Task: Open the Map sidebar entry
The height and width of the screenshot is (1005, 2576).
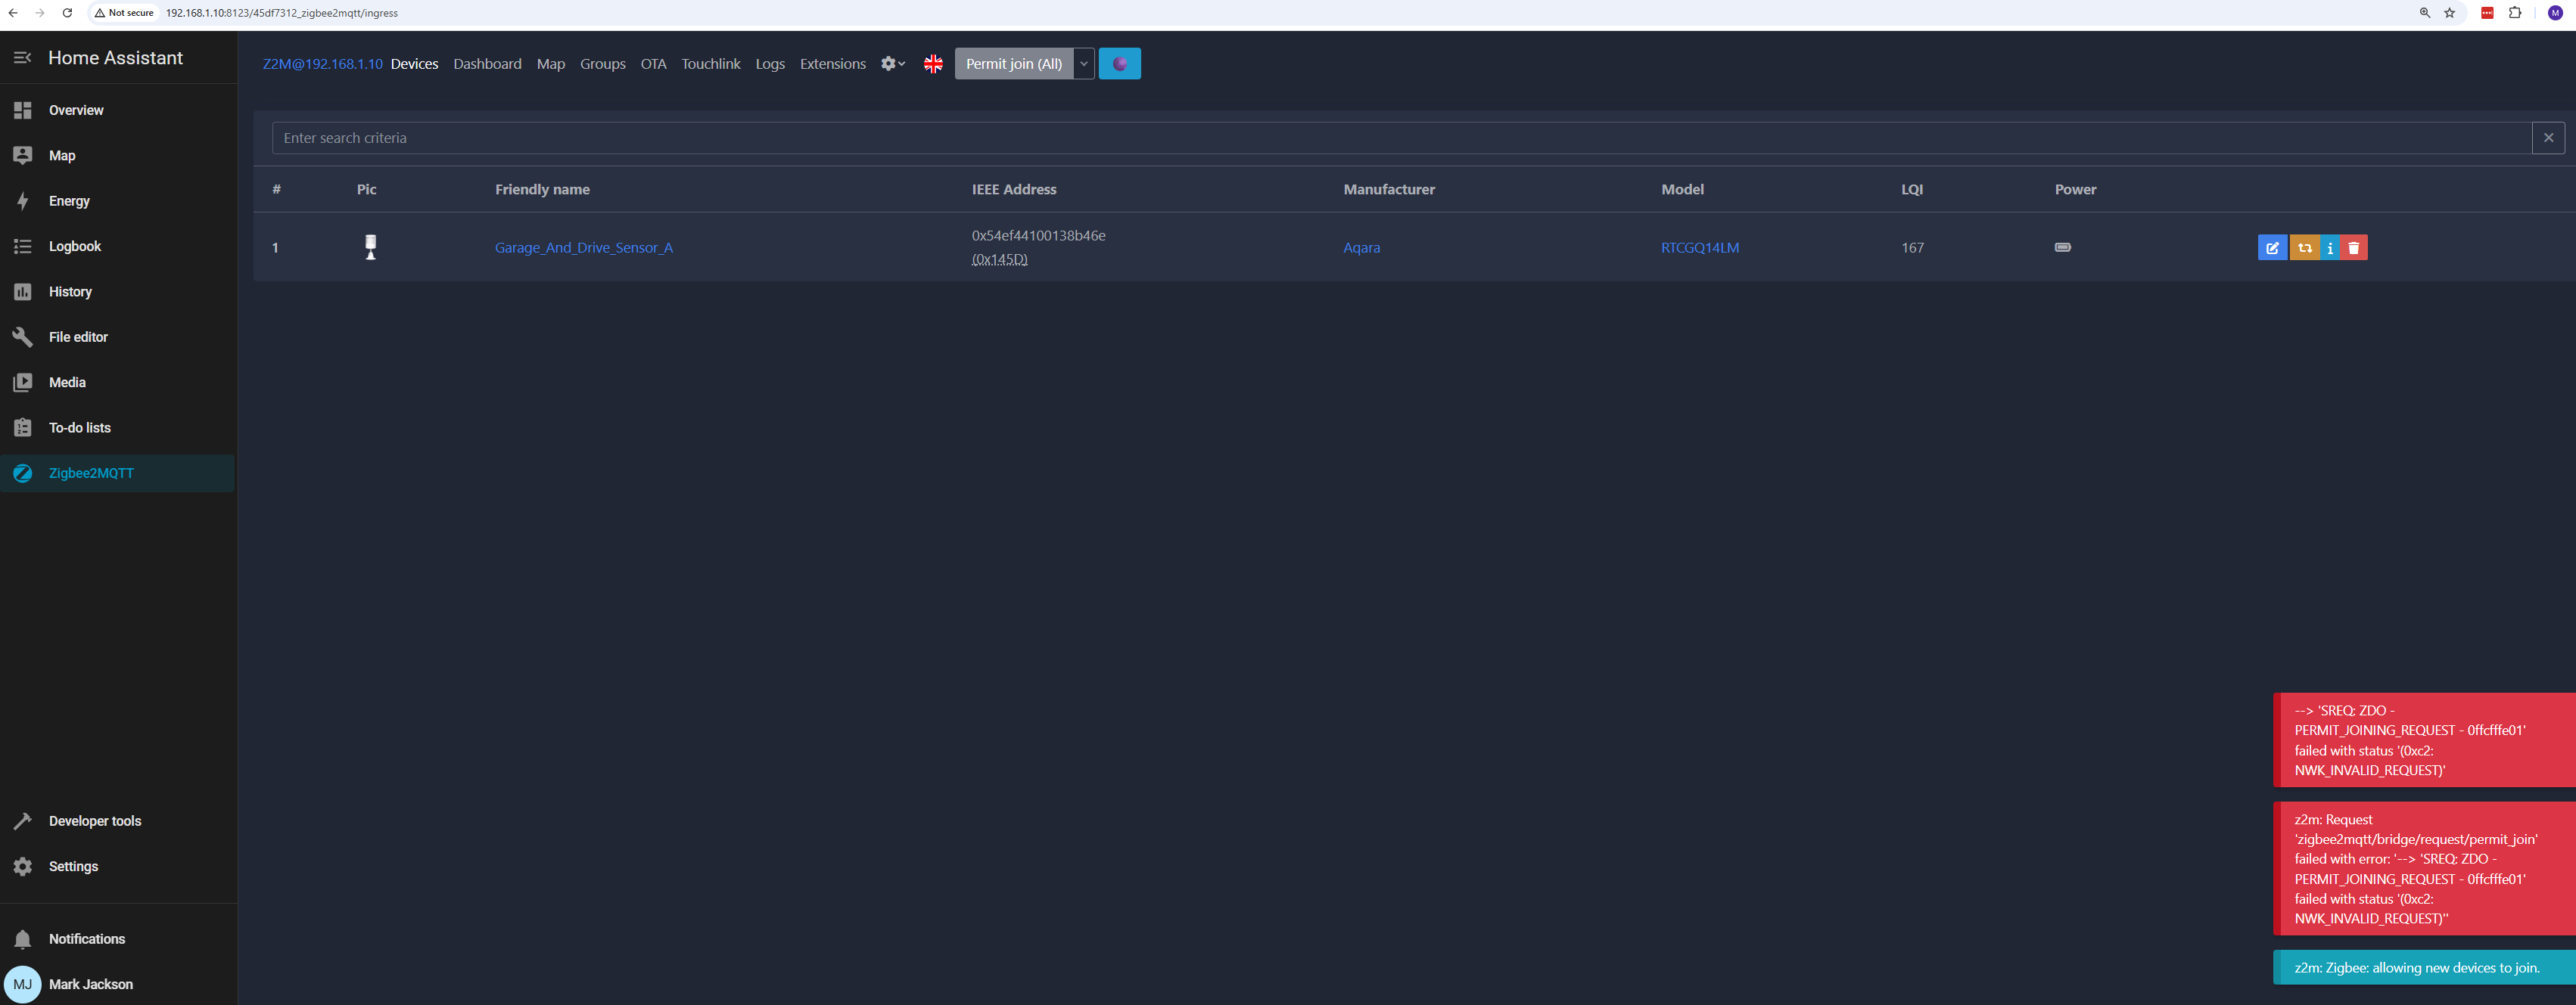Action: [x=118, y=156]
